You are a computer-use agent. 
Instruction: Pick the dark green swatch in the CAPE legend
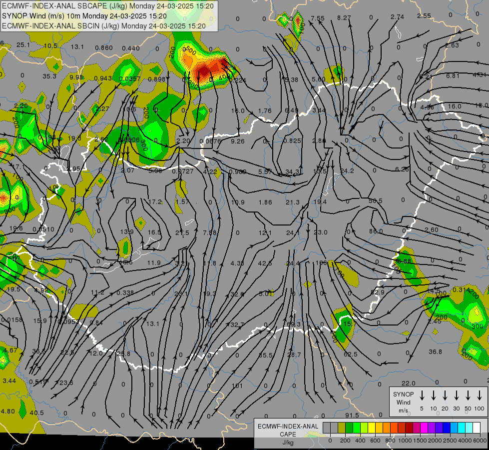[349, 428]
